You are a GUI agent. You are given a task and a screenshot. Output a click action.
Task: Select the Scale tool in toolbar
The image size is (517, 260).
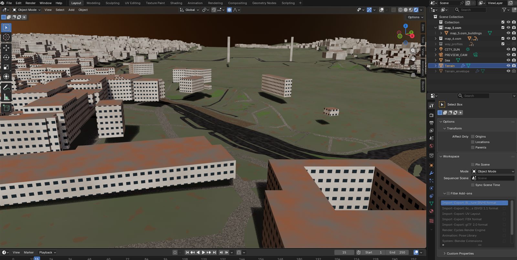tap(6, 67)
